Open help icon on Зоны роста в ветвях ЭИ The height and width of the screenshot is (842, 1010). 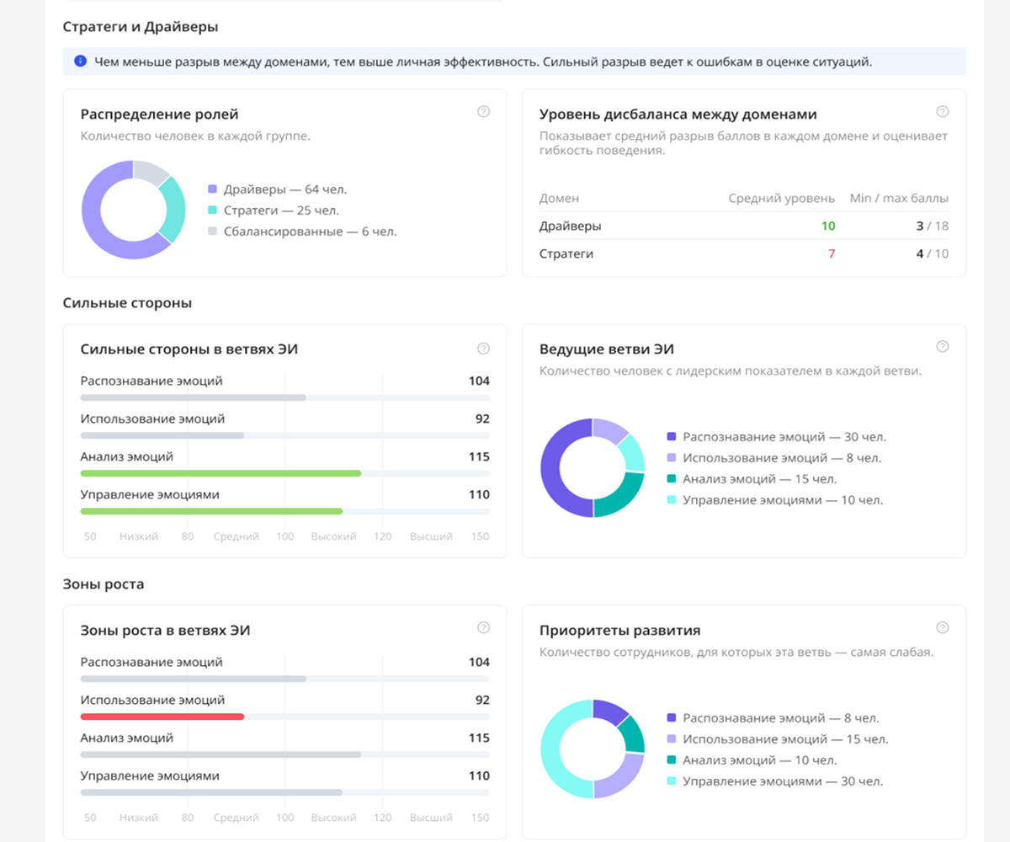click(x=483, y=627)
